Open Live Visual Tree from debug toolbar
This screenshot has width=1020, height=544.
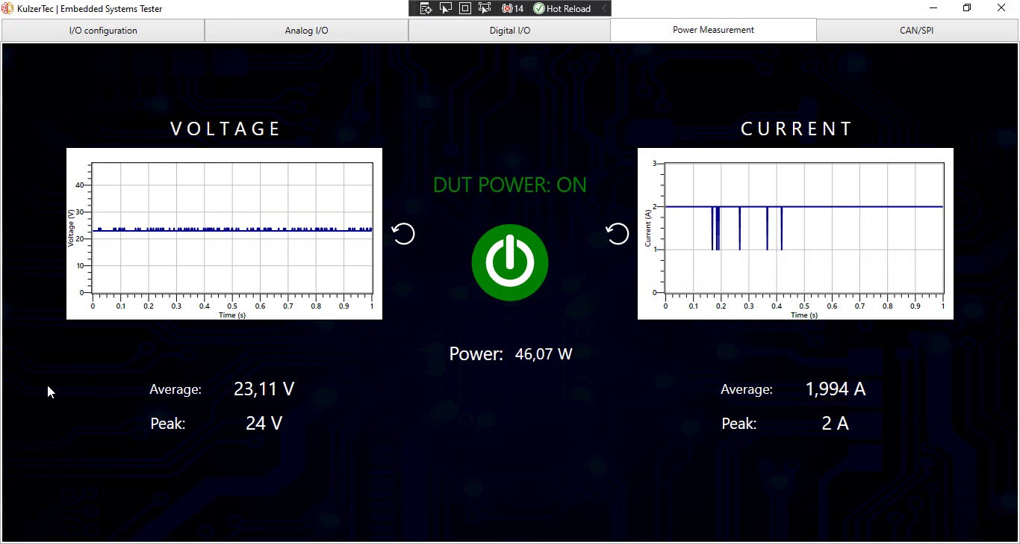426,8
